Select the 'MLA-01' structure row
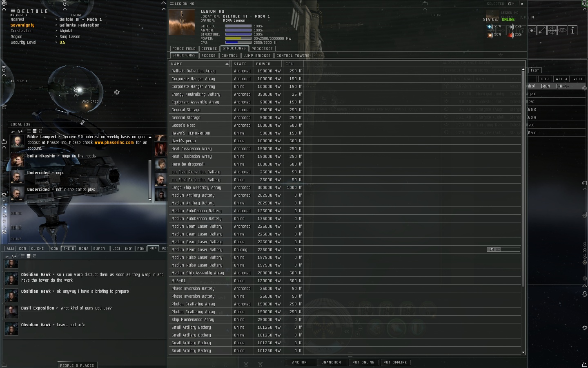Image resolution: width=588 pixels, height=368 pixels. point(345,281)
